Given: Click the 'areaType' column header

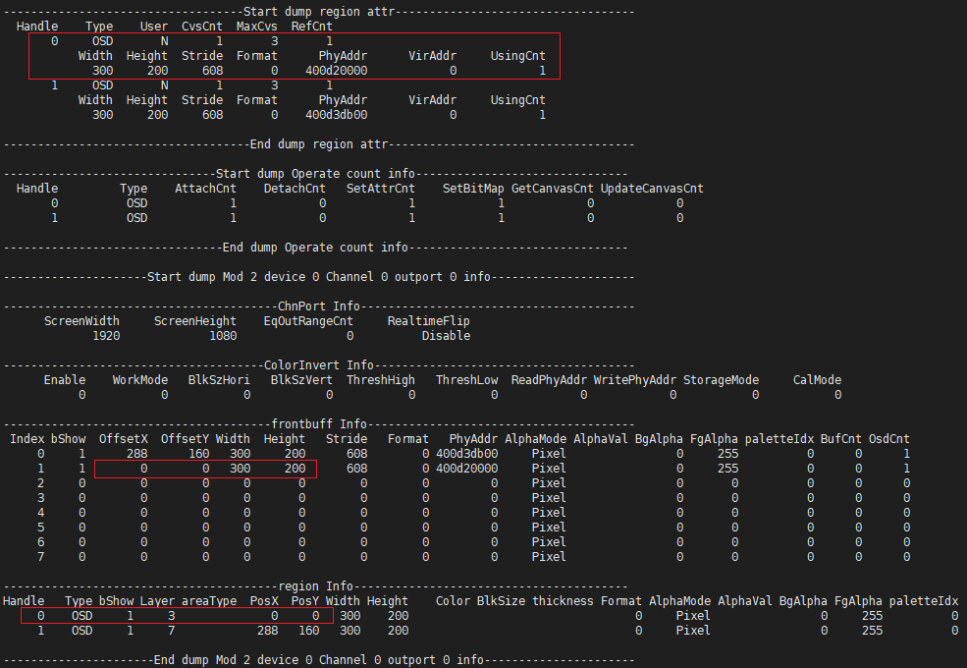Looking at the screenshot, I should click(209, 601).
